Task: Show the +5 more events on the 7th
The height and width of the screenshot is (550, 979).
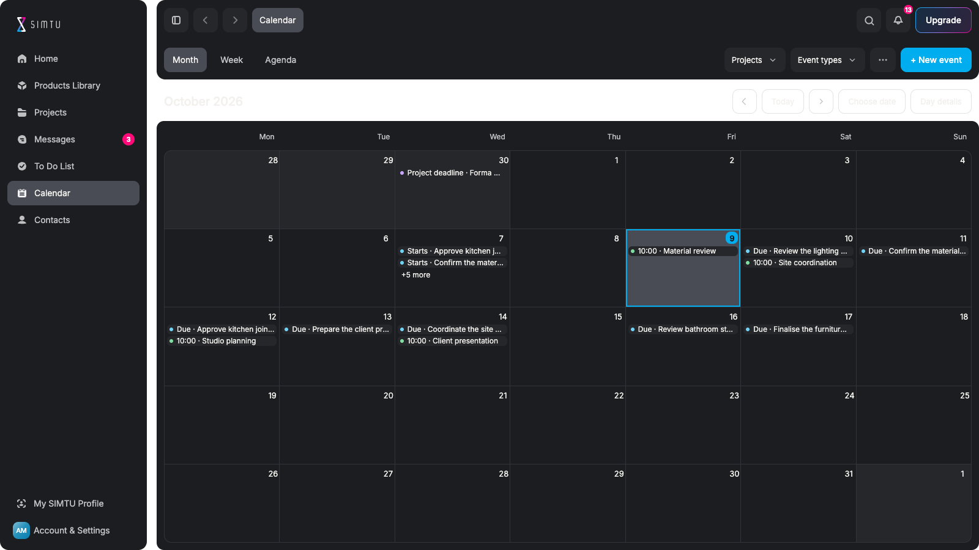Action: (415, 275)
